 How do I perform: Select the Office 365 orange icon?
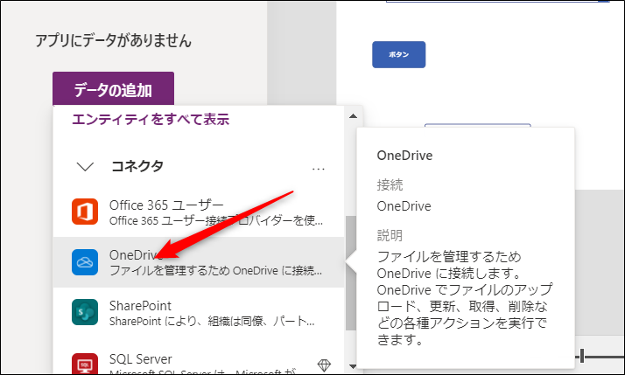tap(85, 212)
